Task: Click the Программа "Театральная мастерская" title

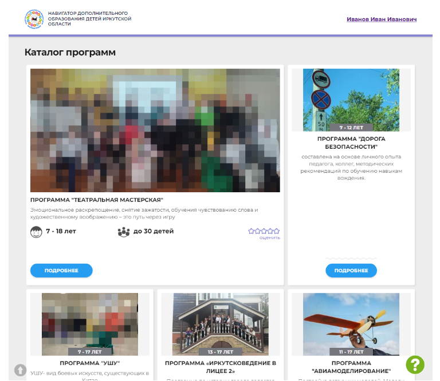Action: tap(97, 200)
